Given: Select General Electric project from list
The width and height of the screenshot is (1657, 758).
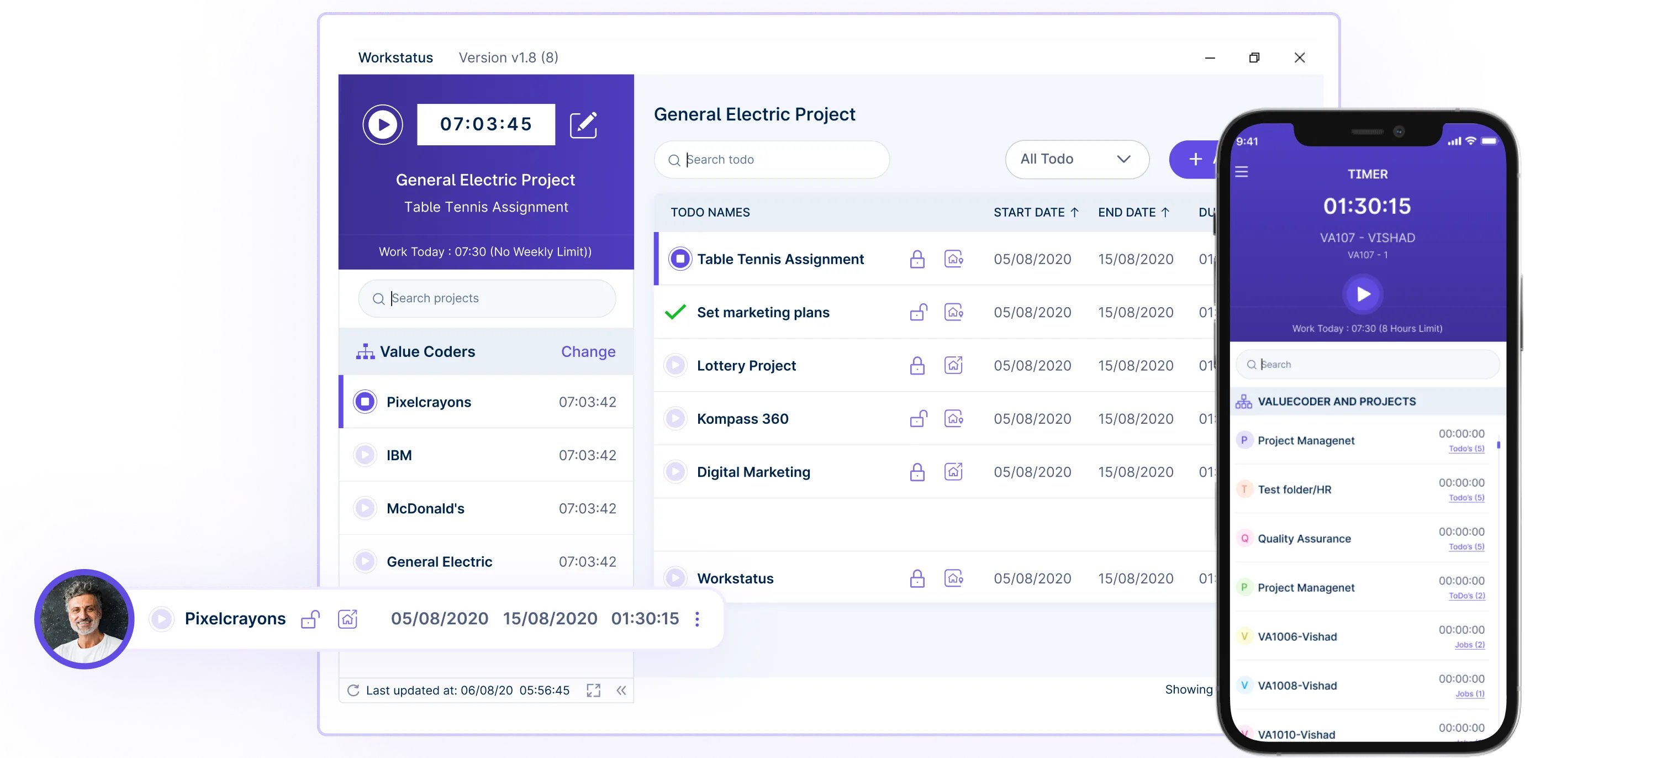Looking at the screenshot, I should click(x=437, y=560).
